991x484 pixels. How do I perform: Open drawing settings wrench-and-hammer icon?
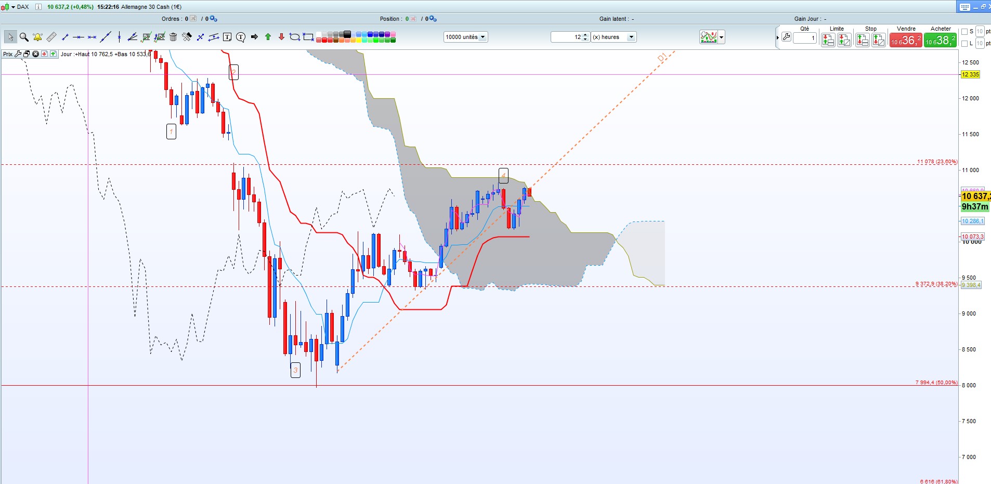(187, 37)
